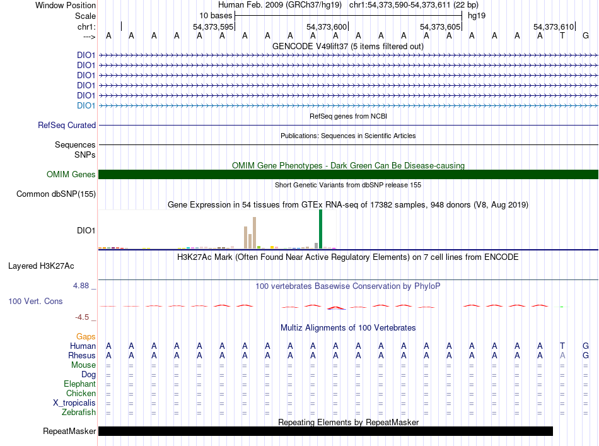Open the OMIM Genes track label
The height and width of the screenshot is (446, 599).
point(71,175)
